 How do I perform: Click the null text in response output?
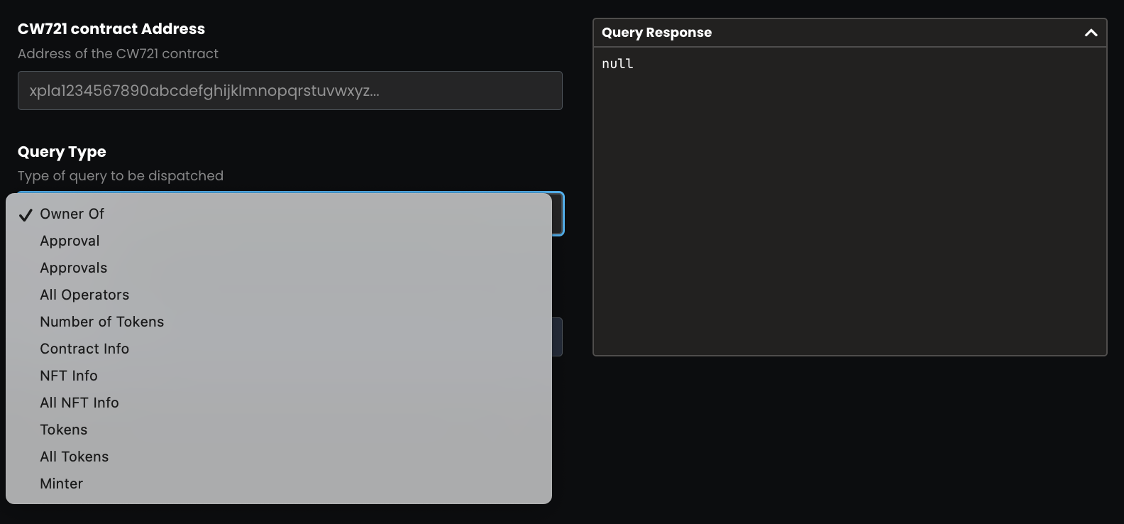(x=617, y=64)
